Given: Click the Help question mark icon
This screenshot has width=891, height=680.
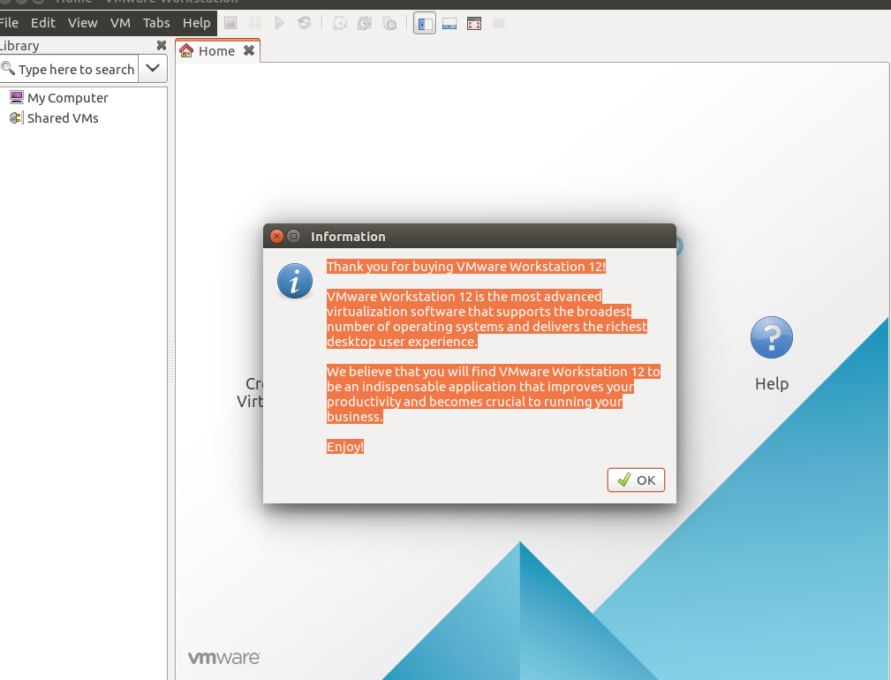Looking at the screenshot, I should point(771,337).
